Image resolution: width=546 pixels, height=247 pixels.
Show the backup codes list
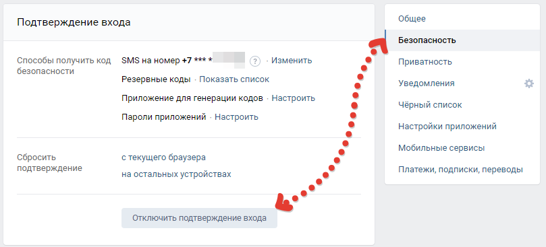pos(234,79)
